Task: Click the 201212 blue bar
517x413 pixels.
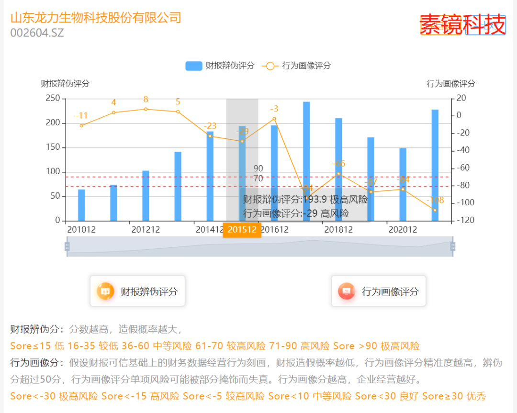Action: 146,196
